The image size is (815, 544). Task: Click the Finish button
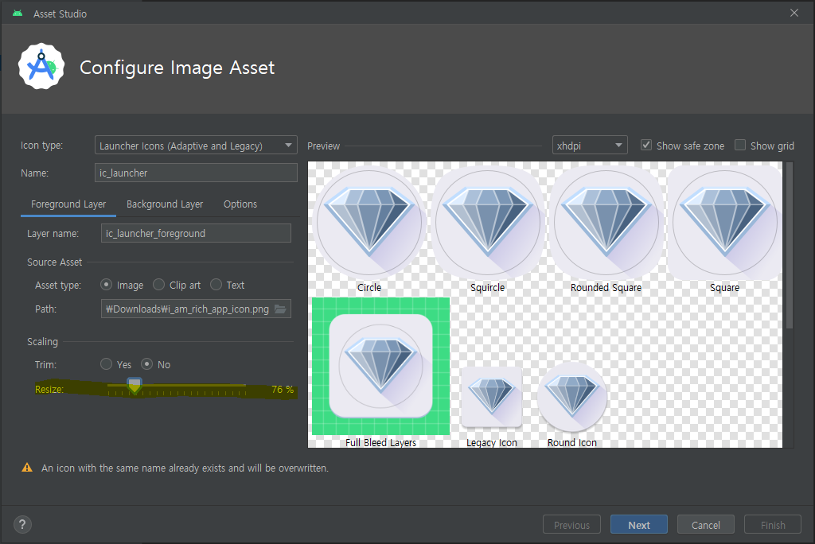(x=773, y=525)
